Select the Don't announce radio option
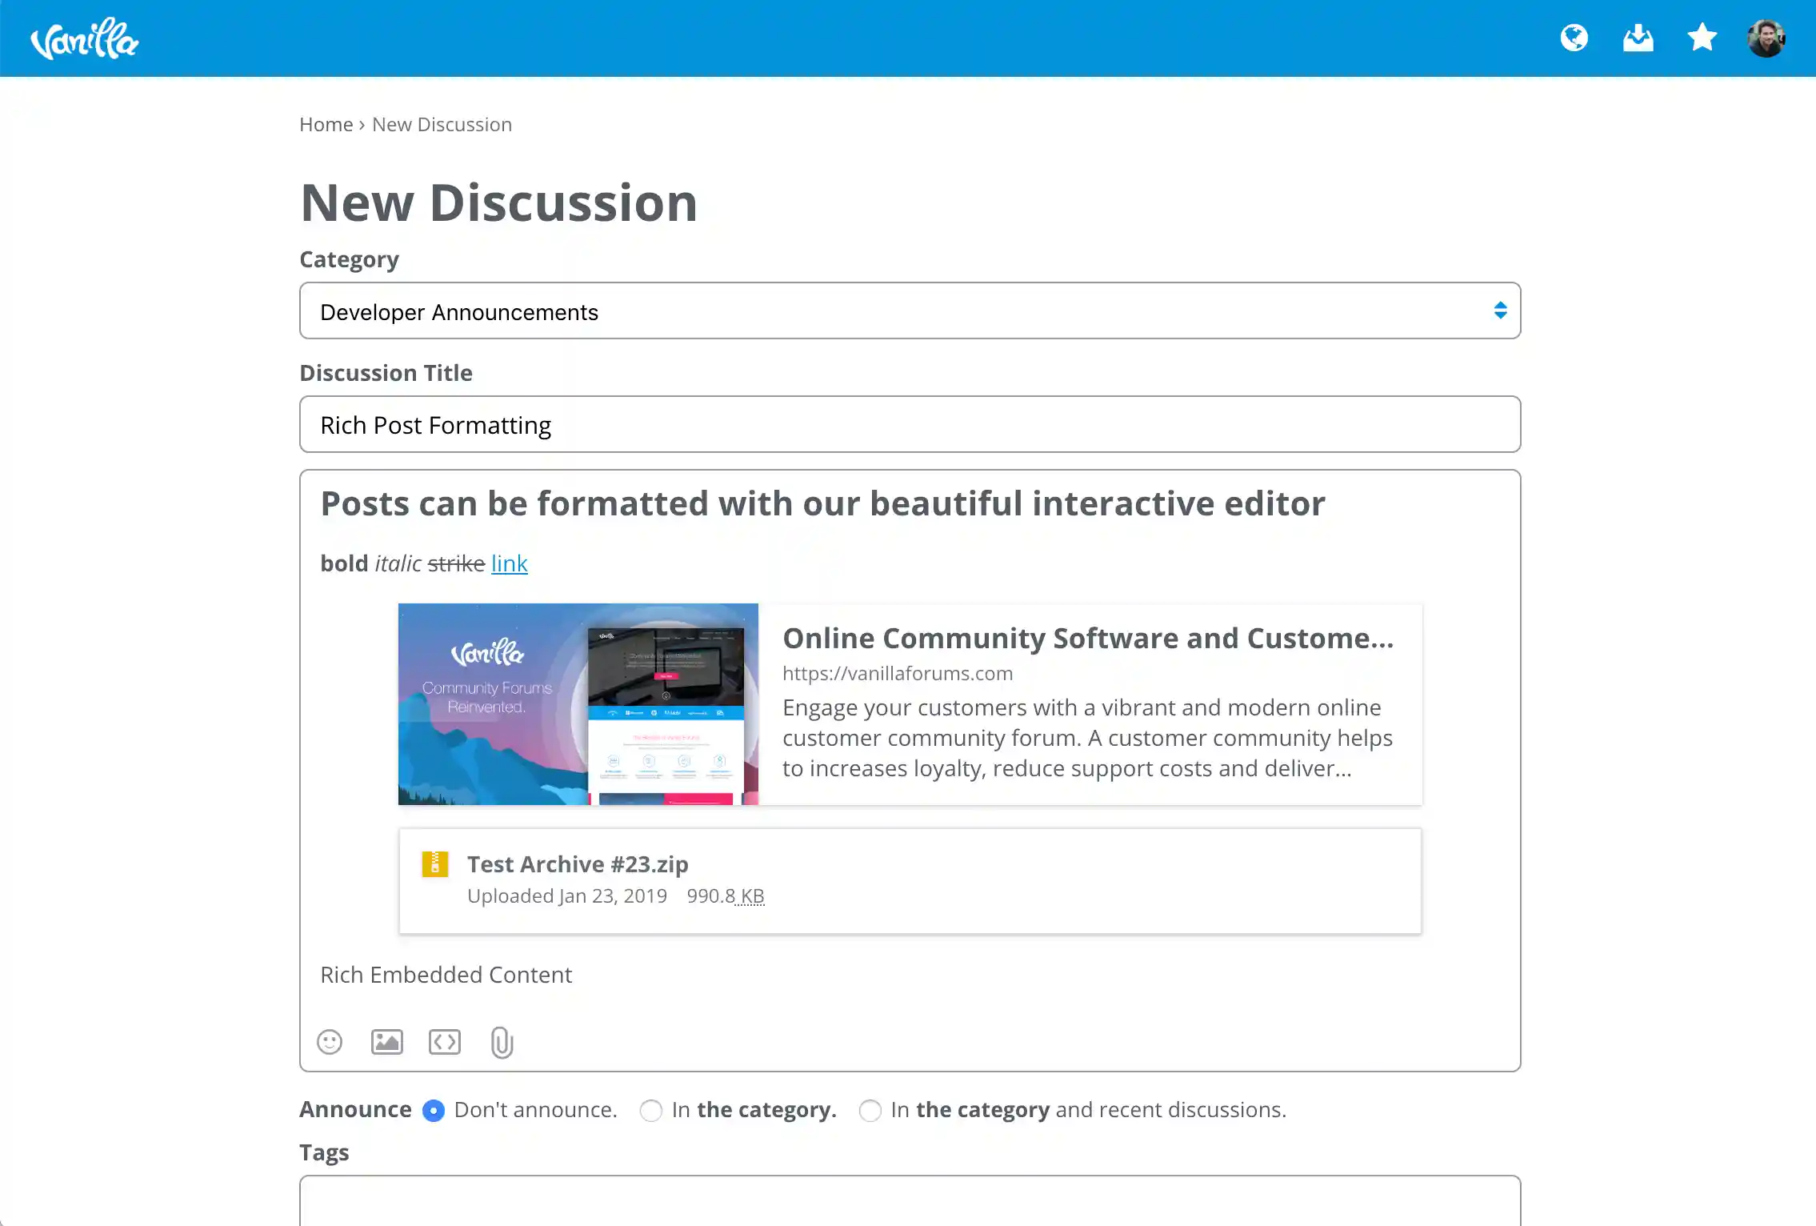 tap(434, 1111)
